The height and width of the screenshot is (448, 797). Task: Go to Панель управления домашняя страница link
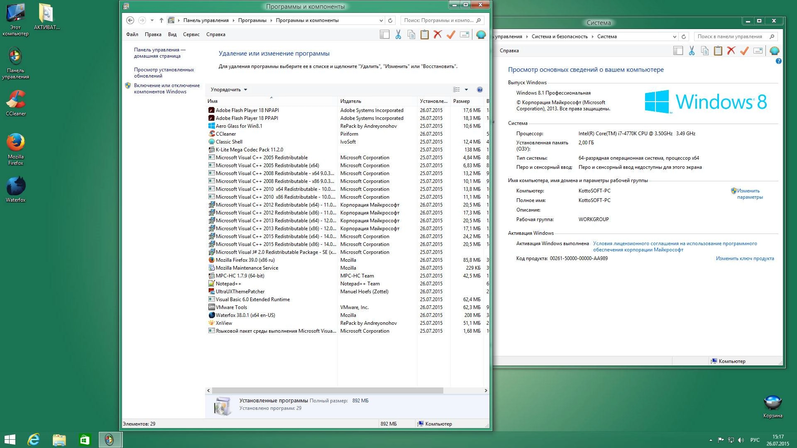click(x=160, y=53)
